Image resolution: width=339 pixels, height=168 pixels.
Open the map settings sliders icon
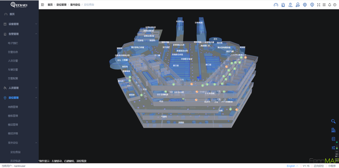click(x=333, y=148)
